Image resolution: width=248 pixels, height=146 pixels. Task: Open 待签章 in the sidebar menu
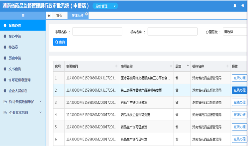pyautogui.click(x=13, y=47)
